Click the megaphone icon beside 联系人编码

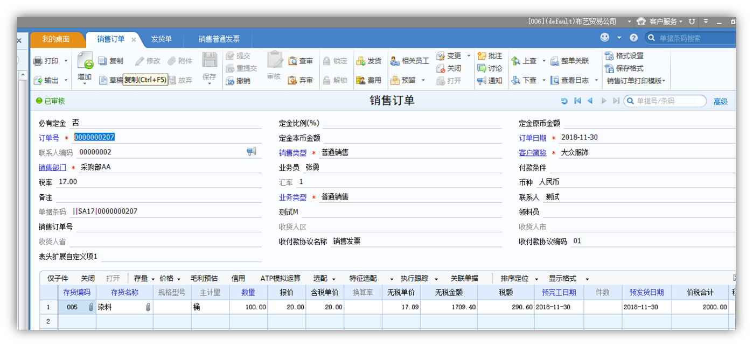251,152
